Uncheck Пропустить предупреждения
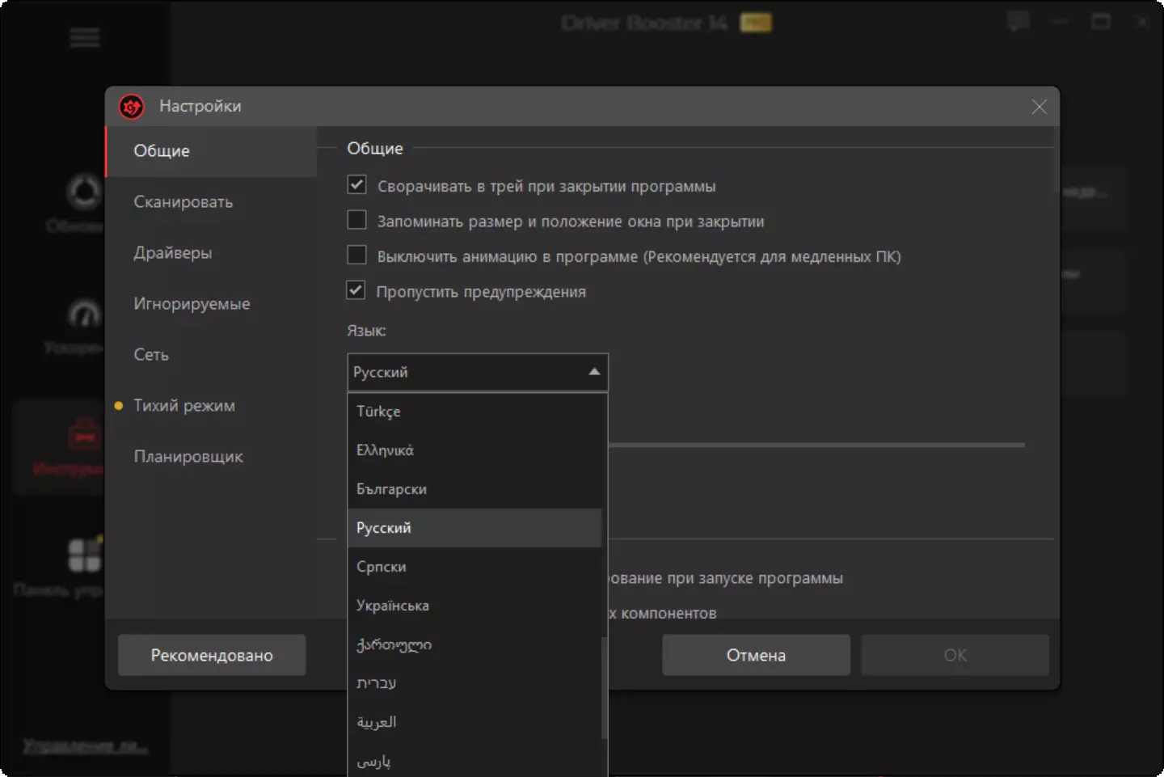Screen dimensions: 1164x777 click(356, 290)
